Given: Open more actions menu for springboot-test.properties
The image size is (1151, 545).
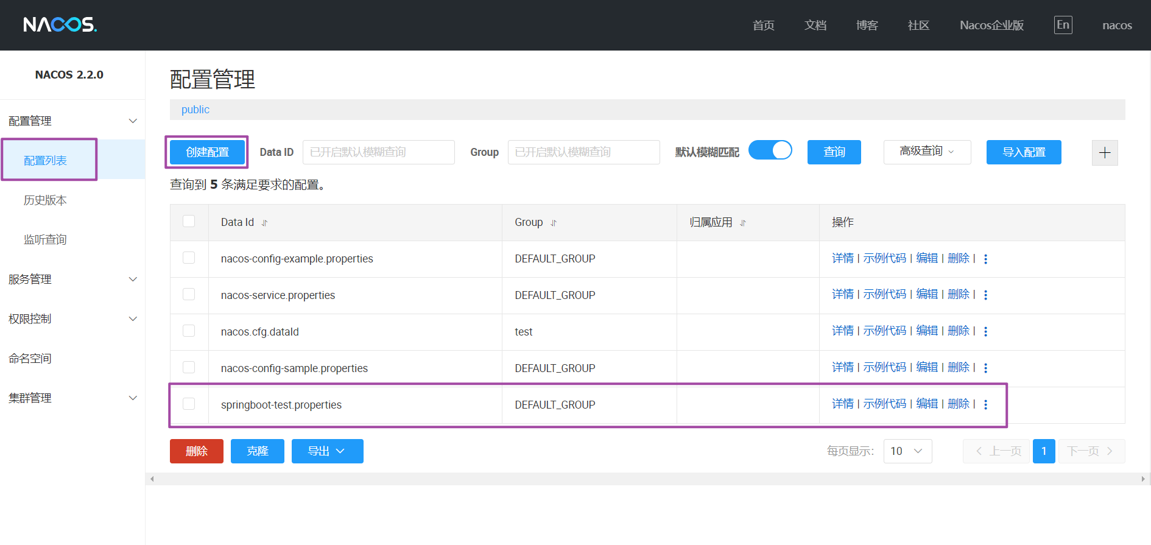Looking at the screenshot, I should click(x=985, y=405).
